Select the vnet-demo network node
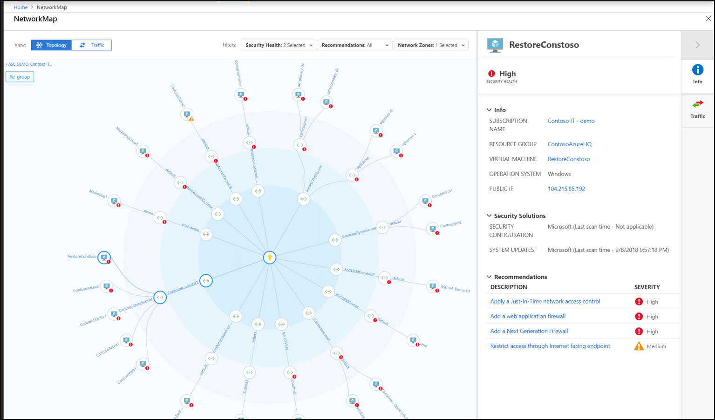This screenshot has width=715, height=420. [206, 234]
